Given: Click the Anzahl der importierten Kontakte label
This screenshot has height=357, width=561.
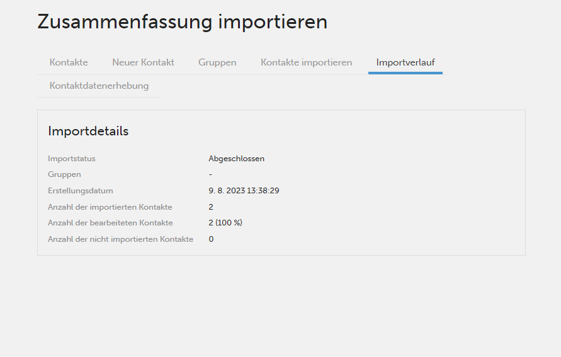Looking at the screenshot, I should [x=110, y=207].
